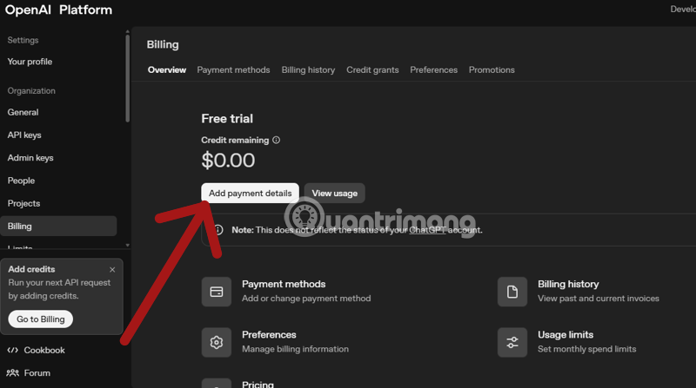The width and height of the screenshot is (696, 388).
Task: Click the Cookbook code icon
Action: (x=13, y=351)
